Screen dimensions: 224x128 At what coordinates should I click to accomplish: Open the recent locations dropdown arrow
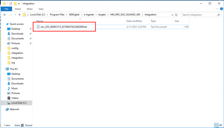tap(15, 15)
